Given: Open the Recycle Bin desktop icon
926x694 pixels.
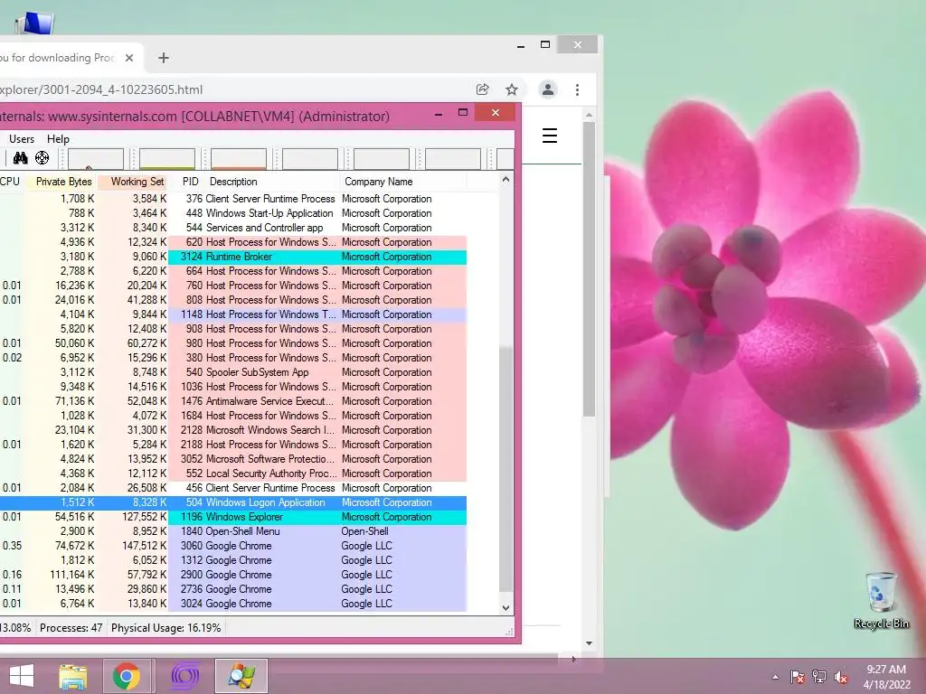Looking at the screenshot, I should tap(881, 600).
